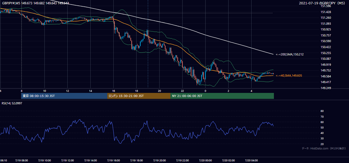Click hour tick 10 under the price chart
The height and width of the screenshot is (163, 349).
pyautogui.click(x=44, y=91)
